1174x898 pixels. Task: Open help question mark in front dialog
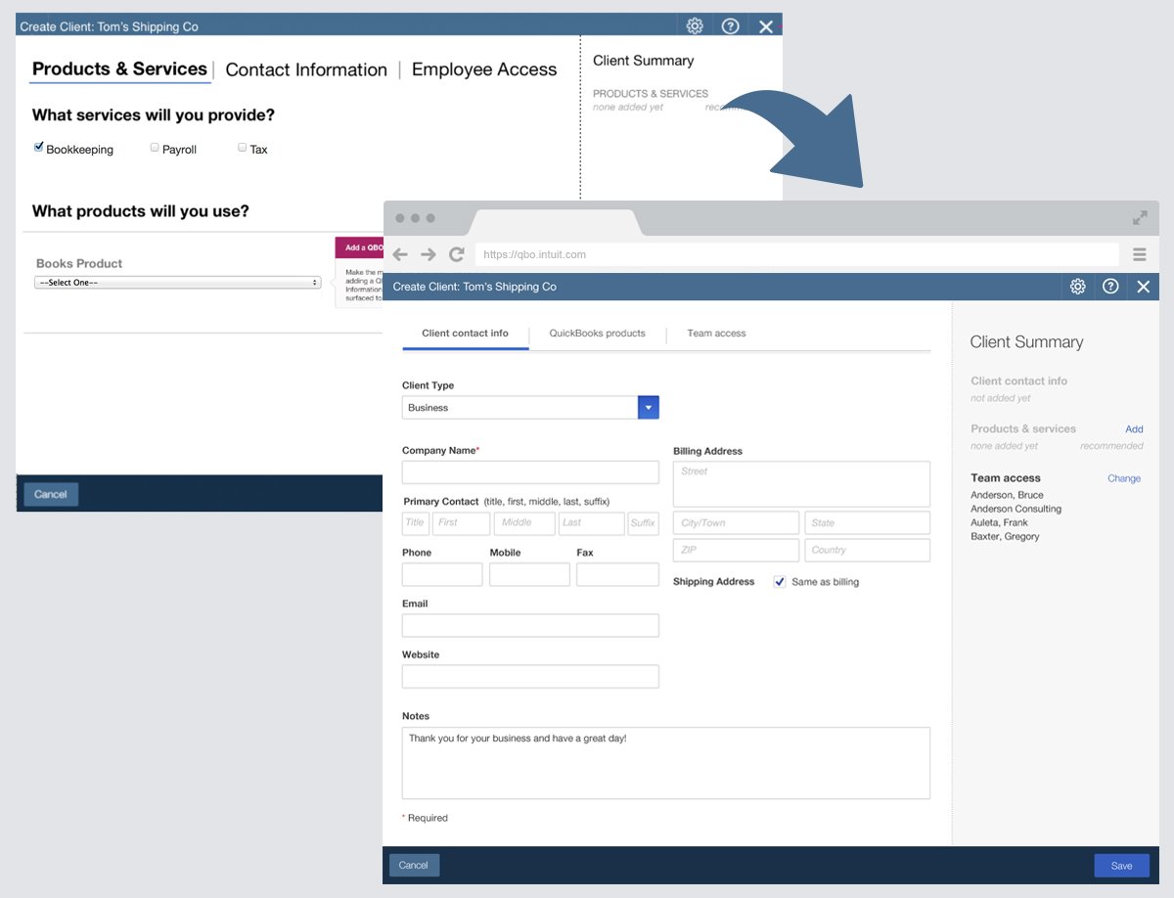[1110, 287]
